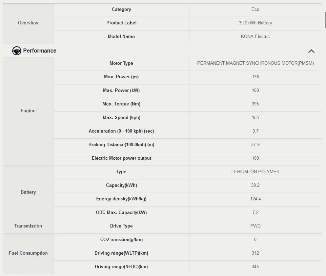Select the KONA Electric value

[255, 37]
